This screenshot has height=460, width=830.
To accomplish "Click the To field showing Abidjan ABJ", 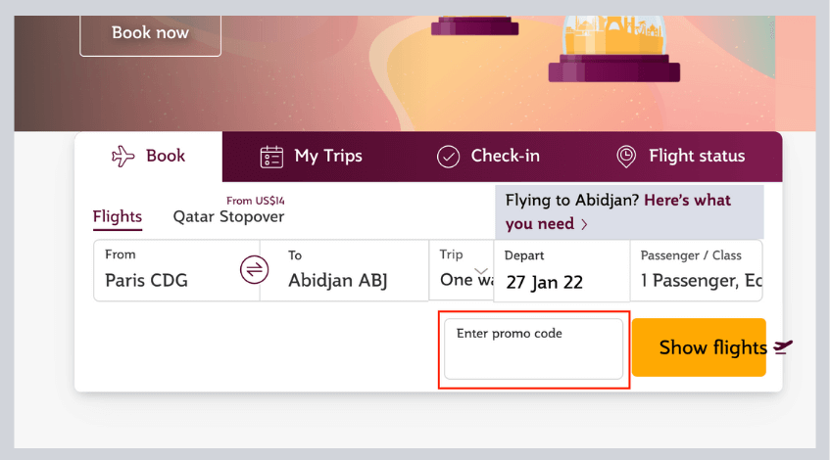I will pyautogui.click(x=344, y=270).
